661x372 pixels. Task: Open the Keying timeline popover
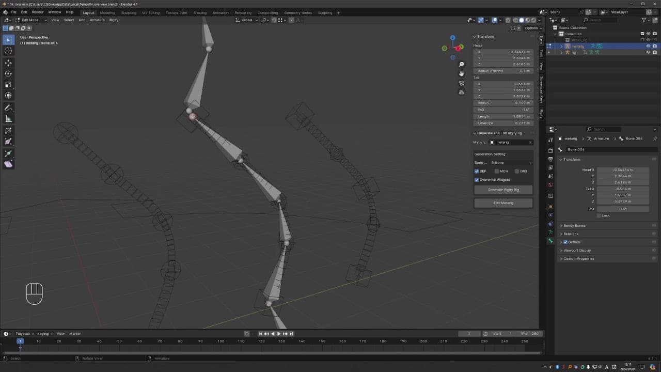[x=44, y=334]
